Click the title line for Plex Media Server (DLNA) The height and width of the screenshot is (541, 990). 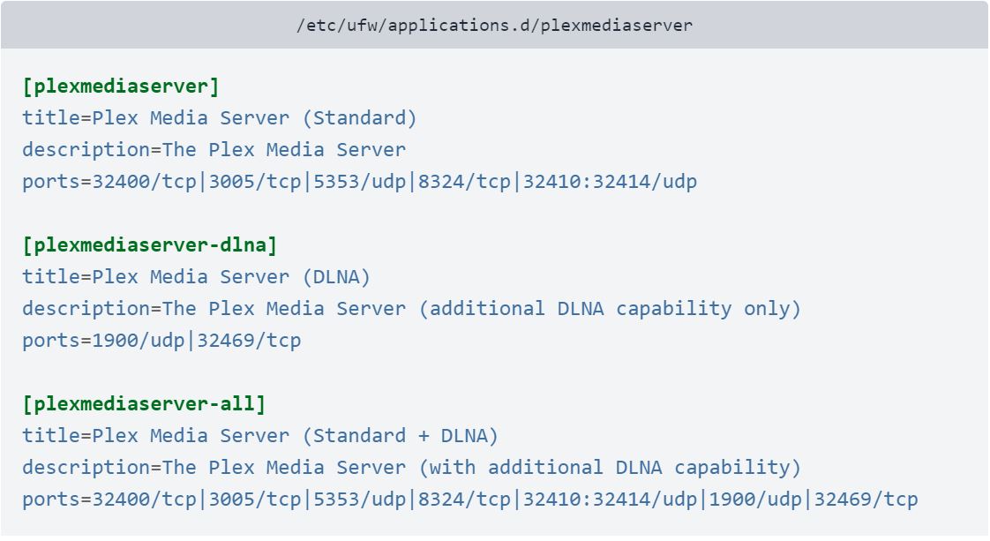[x=197, y=277]
